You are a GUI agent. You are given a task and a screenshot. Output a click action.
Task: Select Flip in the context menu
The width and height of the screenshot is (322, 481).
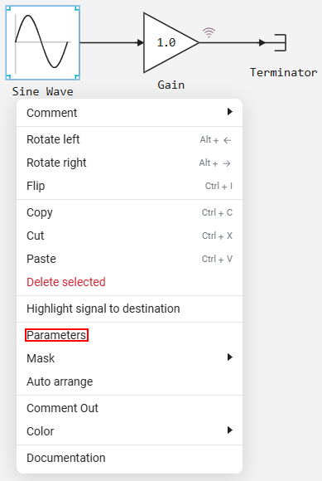coord(129,186)
